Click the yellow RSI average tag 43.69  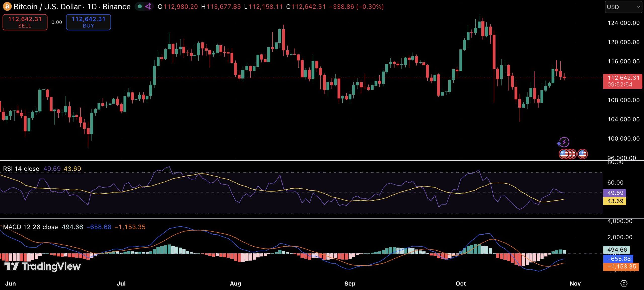pyautogui.click(x=615, y=201)
